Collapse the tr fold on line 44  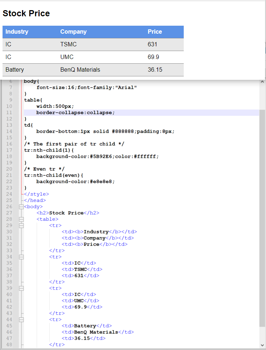point(21,320)
